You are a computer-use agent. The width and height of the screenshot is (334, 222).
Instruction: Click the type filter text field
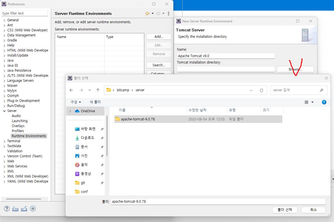tap(25, 13)
